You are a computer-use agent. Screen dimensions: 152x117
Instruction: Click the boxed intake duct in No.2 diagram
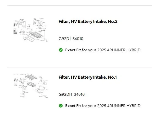(x=22, y=25)
